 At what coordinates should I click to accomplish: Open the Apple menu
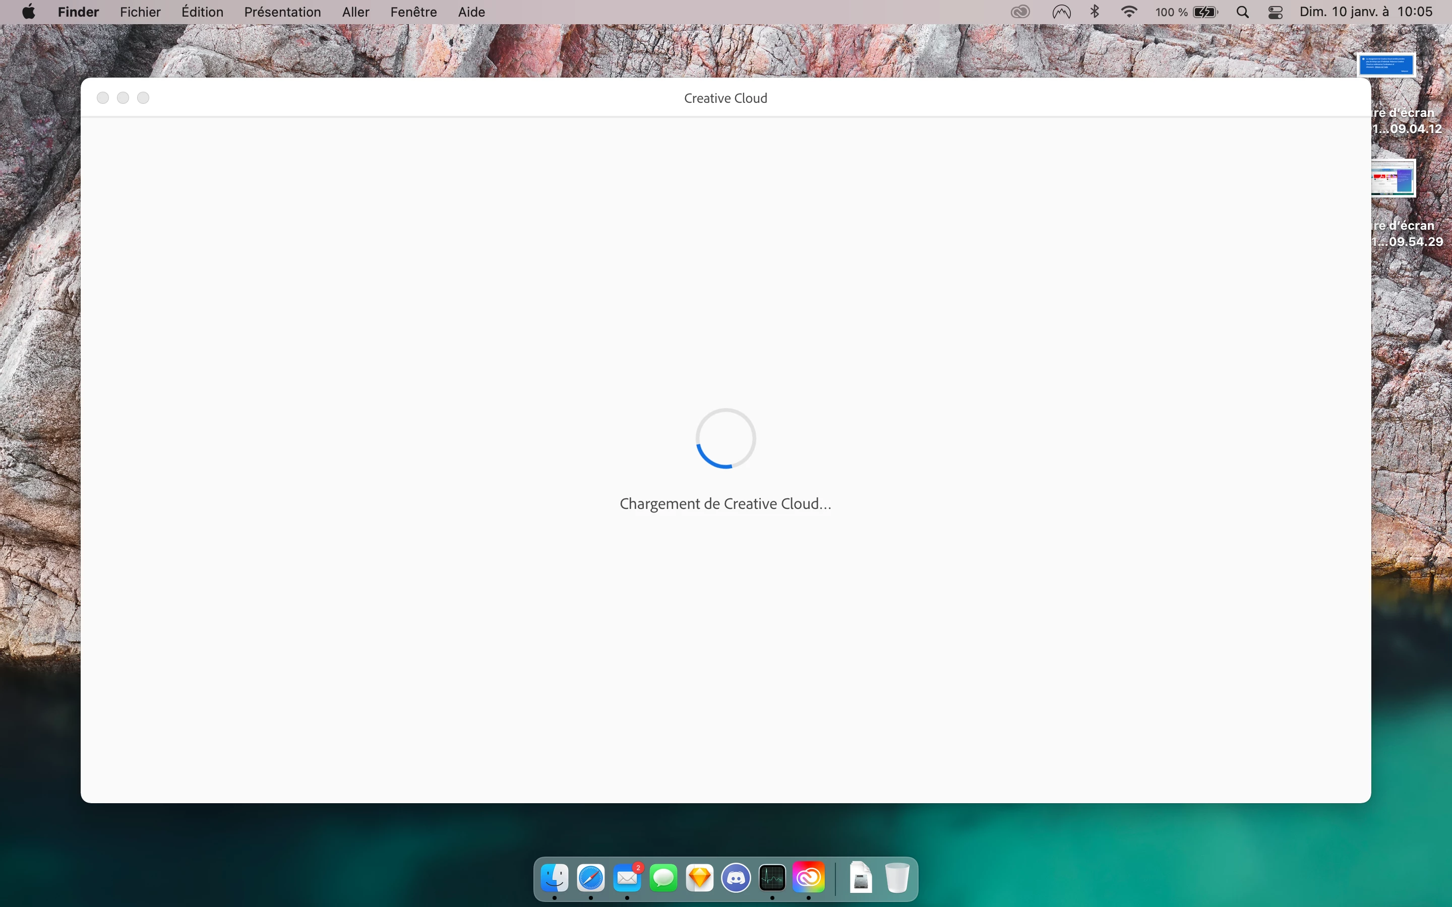click(x=28, y=12)
